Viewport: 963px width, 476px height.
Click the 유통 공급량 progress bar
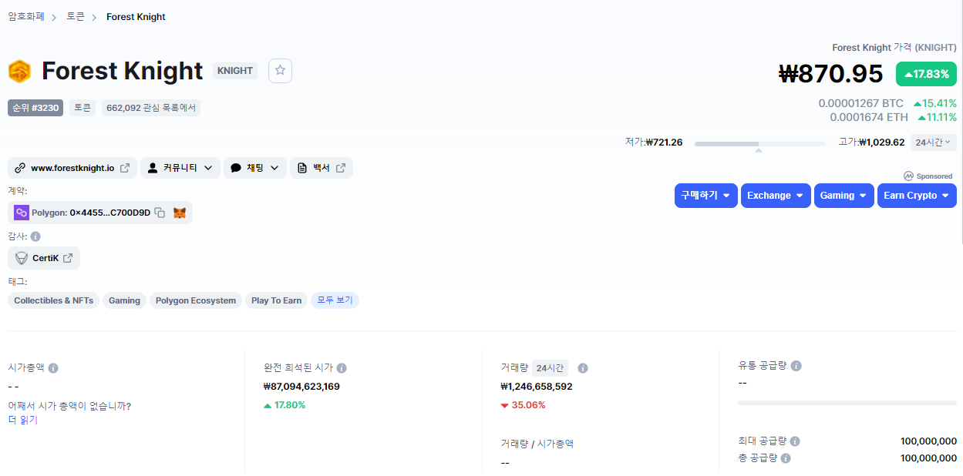(x=847, y=403)
